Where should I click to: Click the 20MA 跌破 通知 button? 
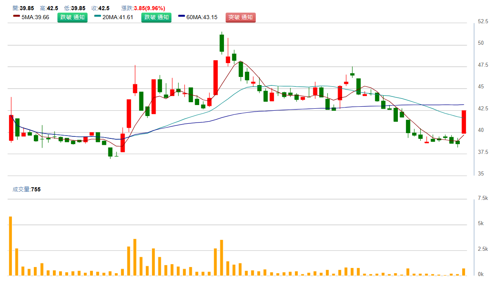156,18
